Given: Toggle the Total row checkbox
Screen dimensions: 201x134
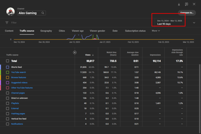Looking at the screenshot, I should [x=8, y=61].
